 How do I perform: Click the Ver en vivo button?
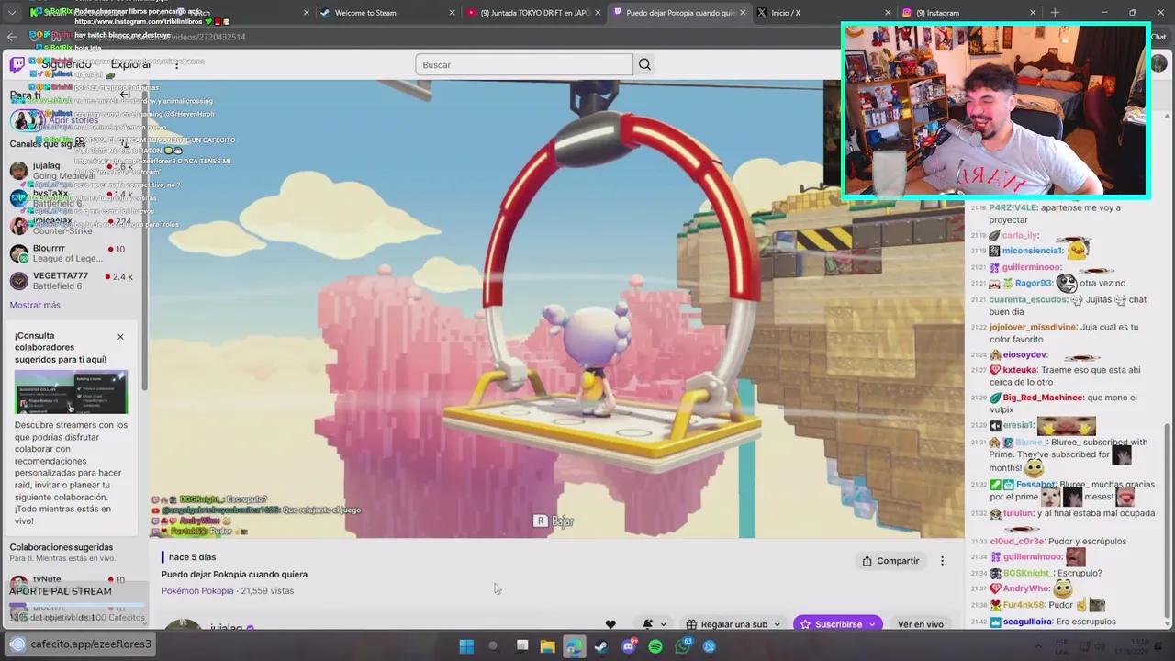coord(921,624)
